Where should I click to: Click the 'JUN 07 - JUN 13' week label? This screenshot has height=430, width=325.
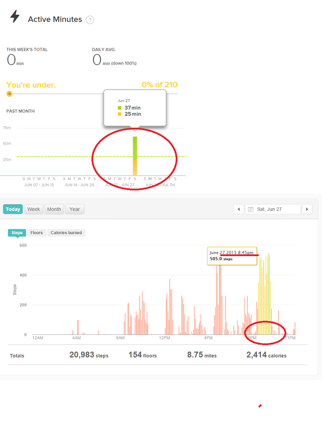39,185
